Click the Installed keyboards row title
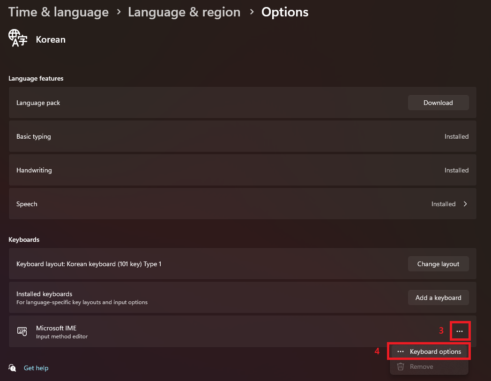 click(45, 294)
